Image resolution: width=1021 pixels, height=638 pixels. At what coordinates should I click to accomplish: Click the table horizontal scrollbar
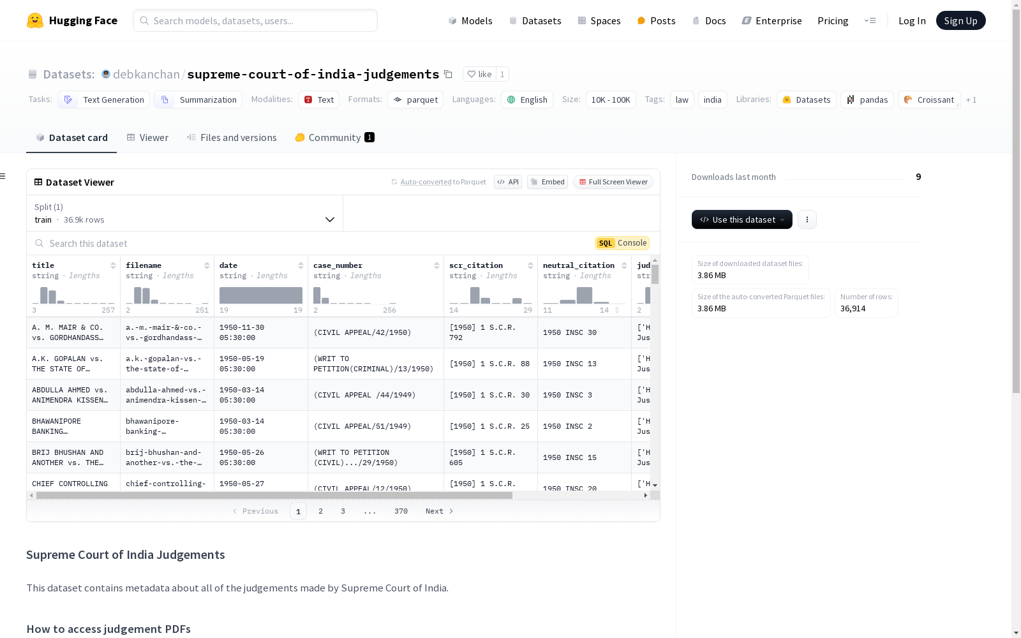pyautogui.click(x=274, y=495)
